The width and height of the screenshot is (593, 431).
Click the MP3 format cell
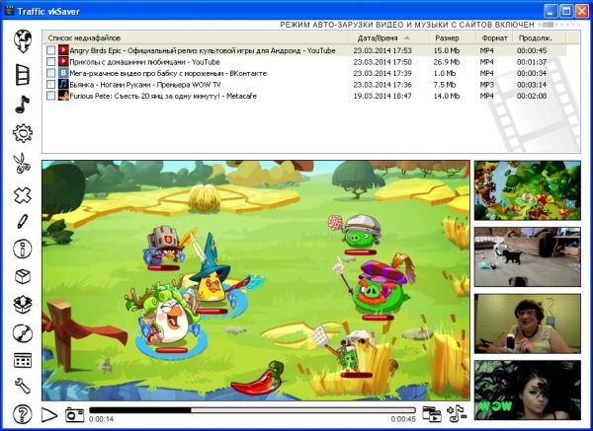pos(486,85)
